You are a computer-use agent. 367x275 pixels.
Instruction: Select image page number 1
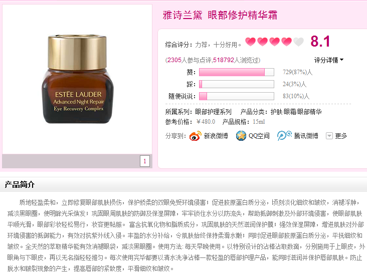(145, 161)
